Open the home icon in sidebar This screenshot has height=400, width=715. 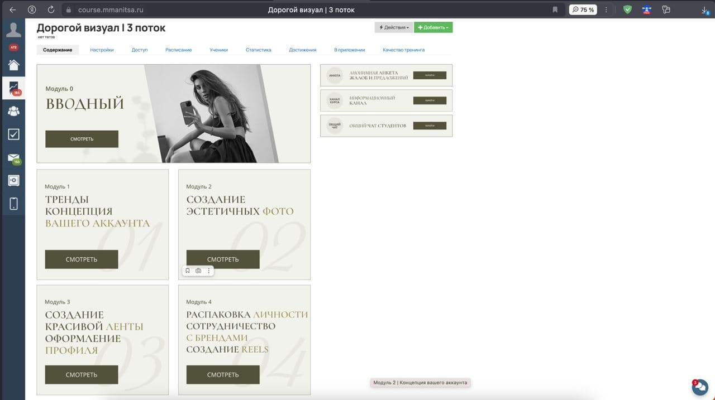pyautogui.click(x=13, y=65)
